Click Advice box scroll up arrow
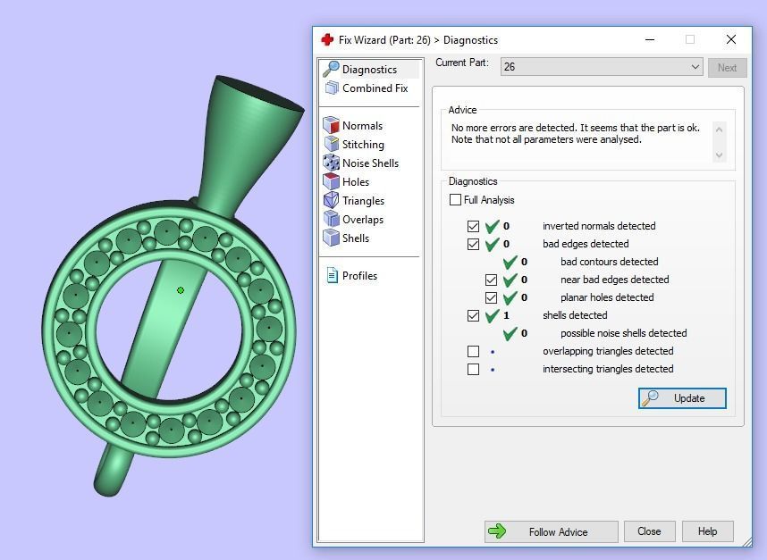The width and height of the screenshot is (767, 560). (719, 130)
